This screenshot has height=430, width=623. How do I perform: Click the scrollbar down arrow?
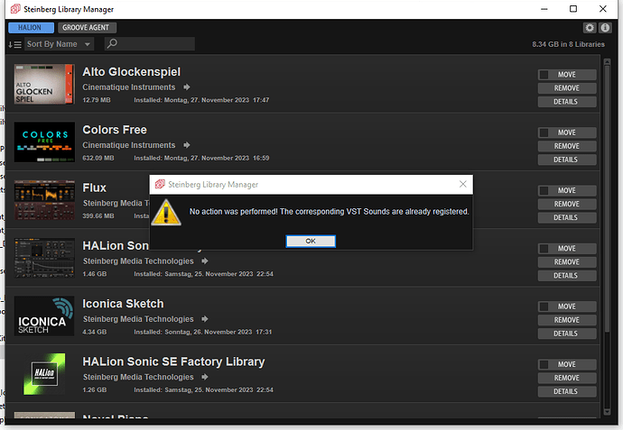[x=607, y=412]
